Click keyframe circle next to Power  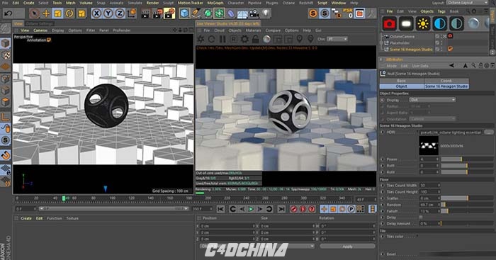[383, 159]
